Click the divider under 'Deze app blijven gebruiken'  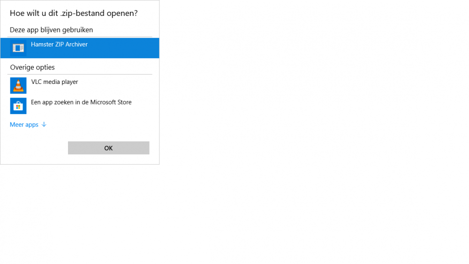(80, 37)
